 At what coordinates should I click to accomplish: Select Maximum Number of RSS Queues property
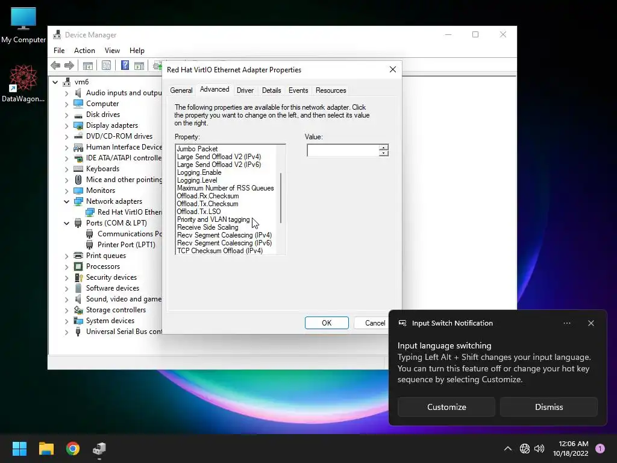(225, 188)
